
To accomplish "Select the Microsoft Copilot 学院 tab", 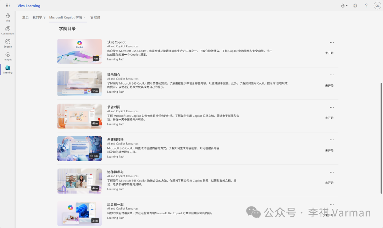I will (66, 17).
